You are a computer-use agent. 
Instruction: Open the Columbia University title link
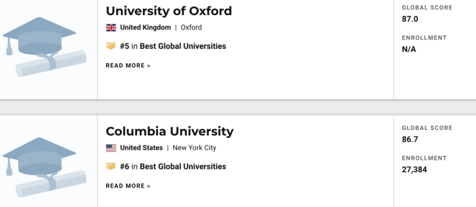tap(170, 132)
